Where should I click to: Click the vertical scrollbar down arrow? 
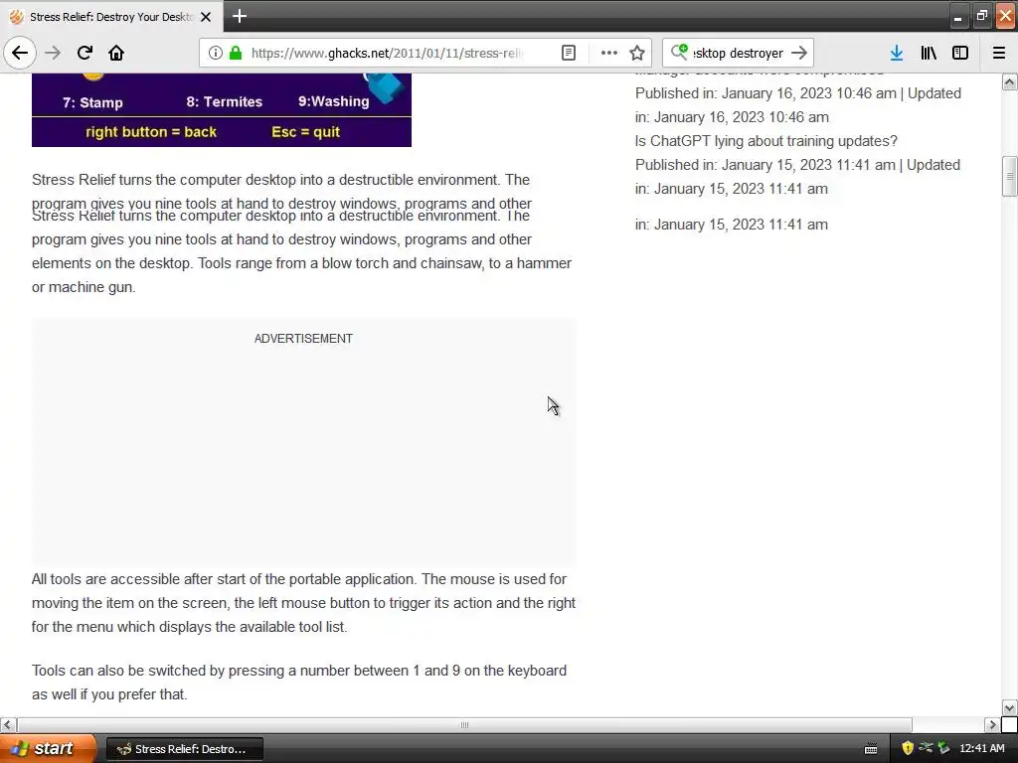pyautogui.click(x=1010, y=707)
